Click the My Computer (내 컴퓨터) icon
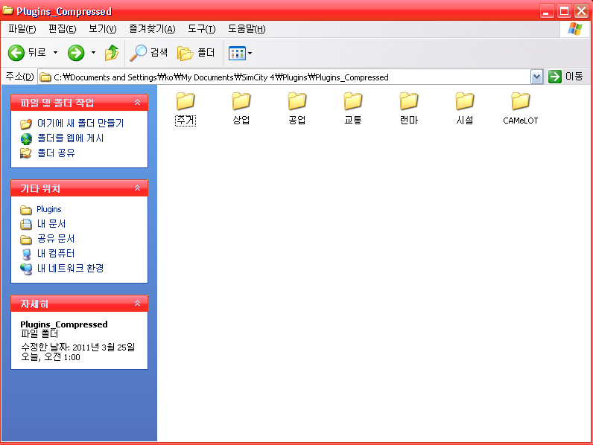This screenshot has width=593, height=445. tap(26, 254)
